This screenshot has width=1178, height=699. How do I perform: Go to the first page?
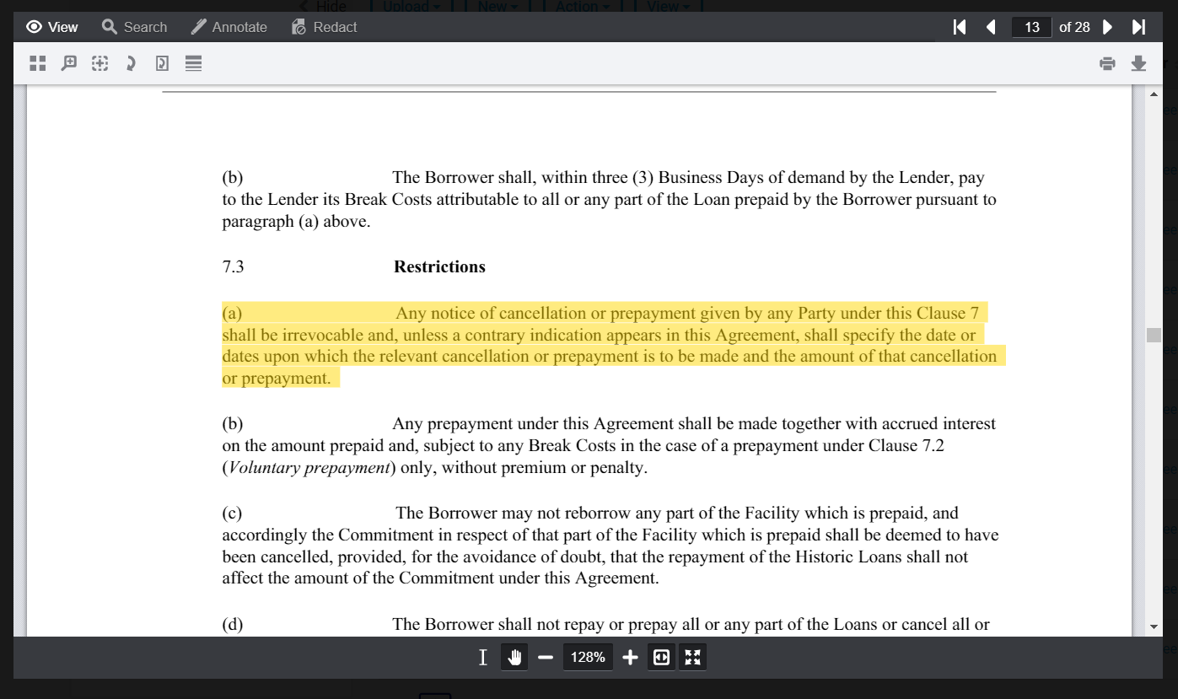pyautogui.click(x=959, y=27)
